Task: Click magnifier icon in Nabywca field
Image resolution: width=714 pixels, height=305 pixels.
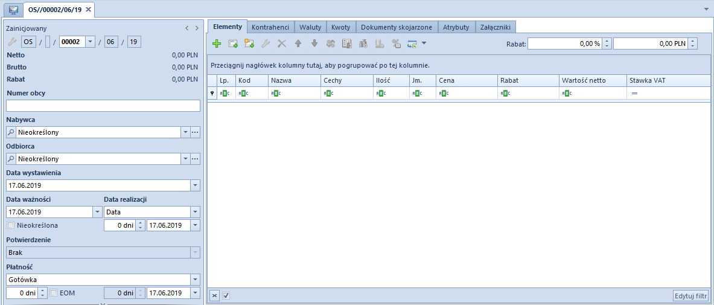Action: point(11,132)
